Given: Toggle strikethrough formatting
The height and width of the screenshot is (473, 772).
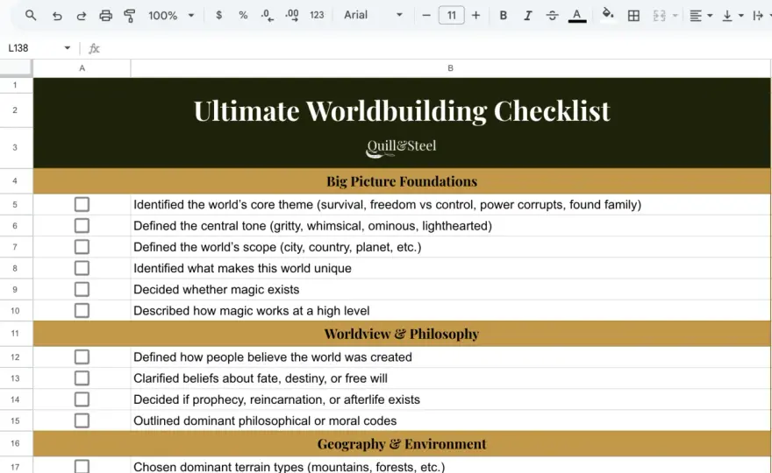Looking at the screenshot, I should click(x=553, y=16).
